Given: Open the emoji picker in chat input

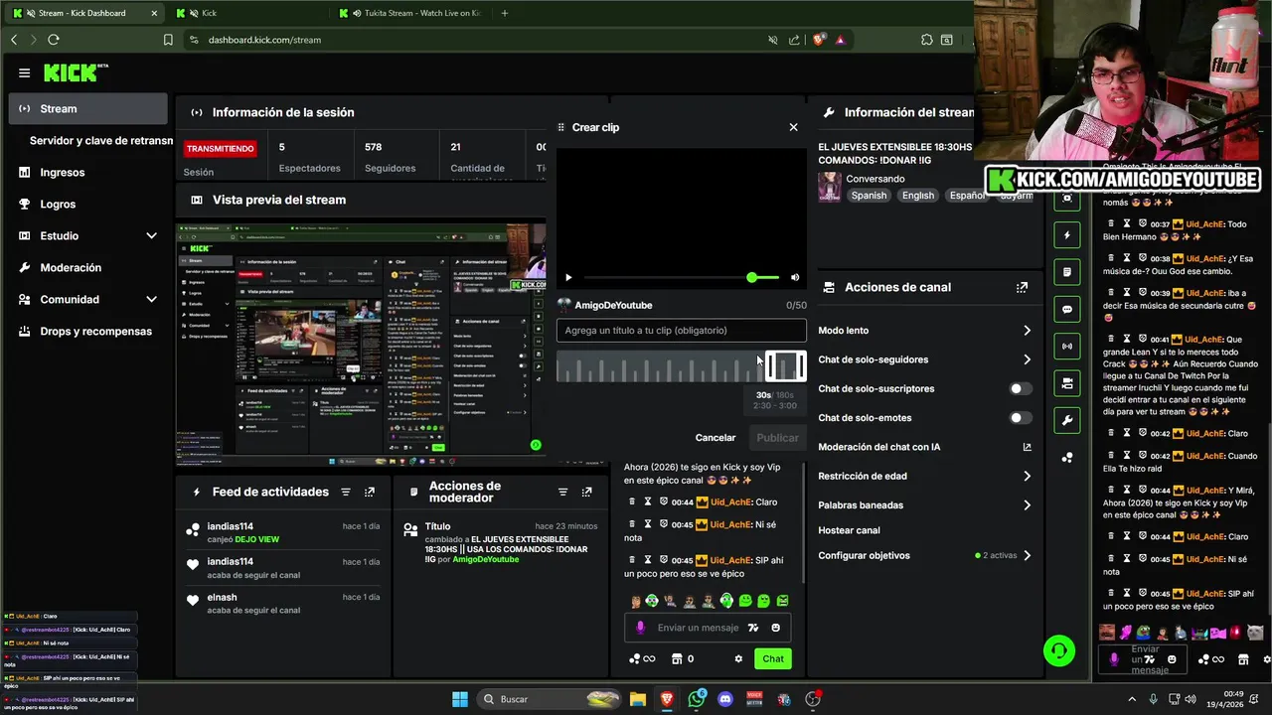Looking at the screenshot, I should coord(776,628).
